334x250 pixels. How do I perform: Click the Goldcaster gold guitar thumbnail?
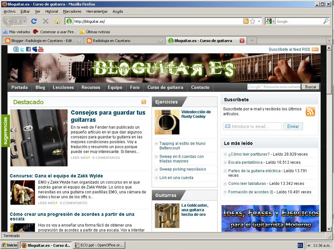click(167, 215)
